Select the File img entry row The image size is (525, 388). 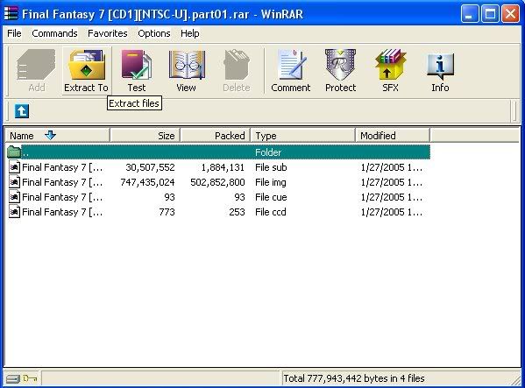coord(218,182)
